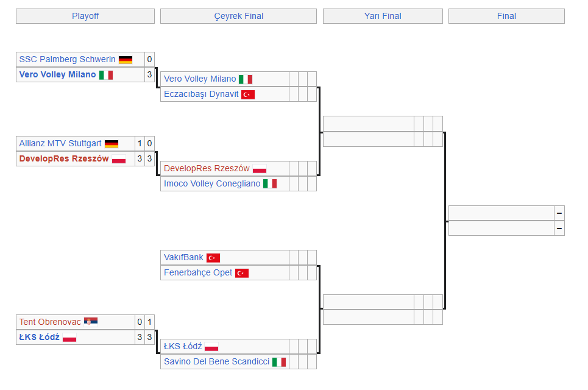Open the Tent Obrenovac link
588x390 pixels.
point(50,322)
